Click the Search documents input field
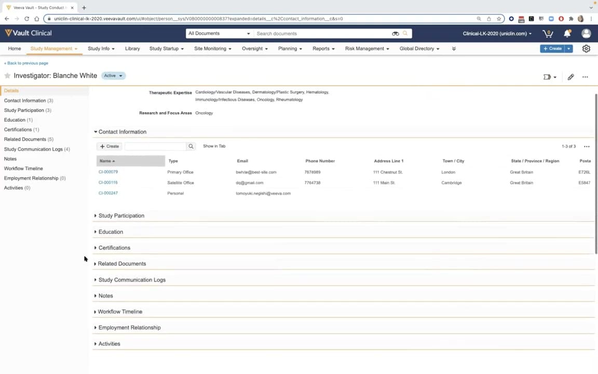598x374 pixels. (x=322, y=34)
